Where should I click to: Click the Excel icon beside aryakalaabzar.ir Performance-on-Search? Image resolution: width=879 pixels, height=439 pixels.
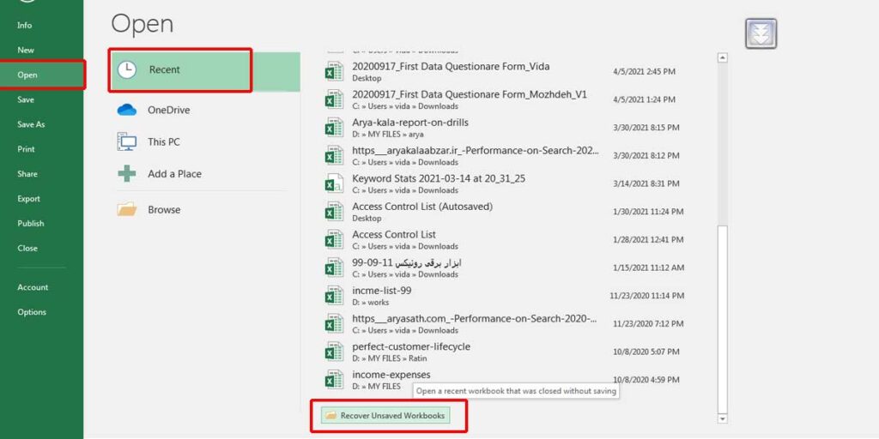[334, 156]
